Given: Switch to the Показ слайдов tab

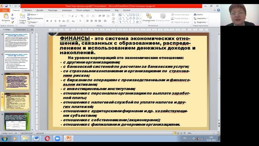Looking at the screenshot, I should click(83, 10).
